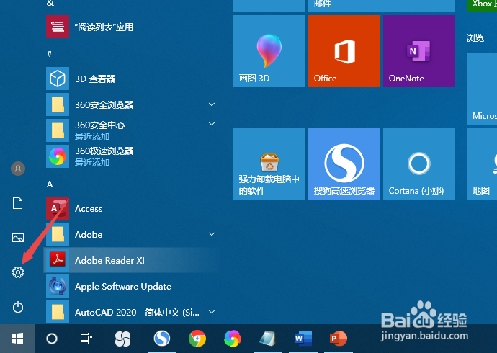Click the four-leaf fan icon on taskbar

click(122, 339)
